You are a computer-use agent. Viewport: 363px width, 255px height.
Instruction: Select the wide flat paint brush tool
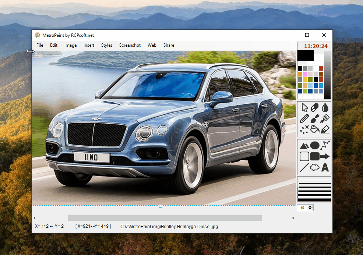[x=325, y=118]
